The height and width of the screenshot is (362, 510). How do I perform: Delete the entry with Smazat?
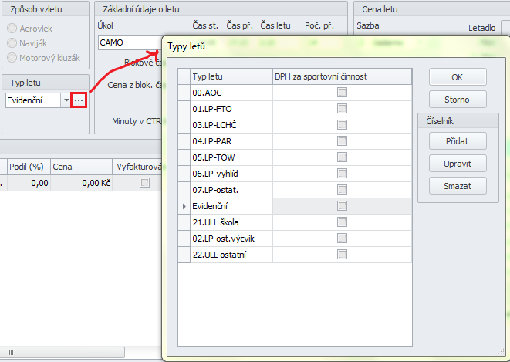point(458,185)
